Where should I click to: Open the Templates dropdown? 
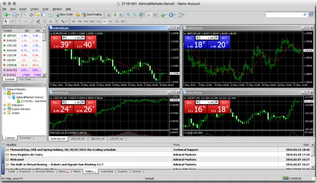click(181, 15)
